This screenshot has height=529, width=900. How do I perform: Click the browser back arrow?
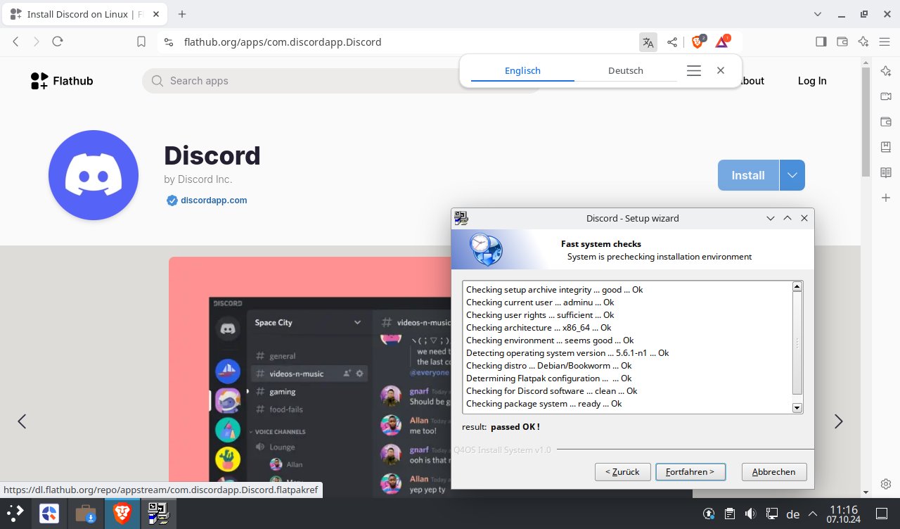tap(15, 42)
